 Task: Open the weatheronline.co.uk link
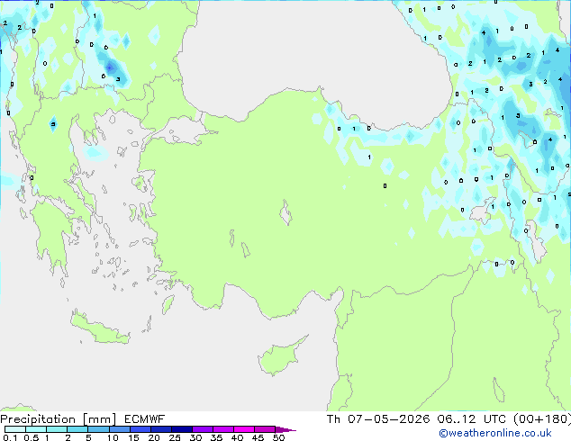click(x=494, y=433)
